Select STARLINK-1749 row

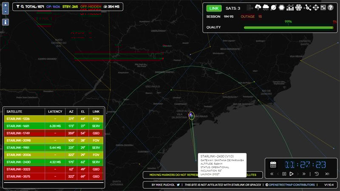(x=54, y=133)
